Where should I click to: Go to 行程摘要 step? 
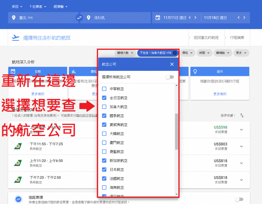pos(237,38)
